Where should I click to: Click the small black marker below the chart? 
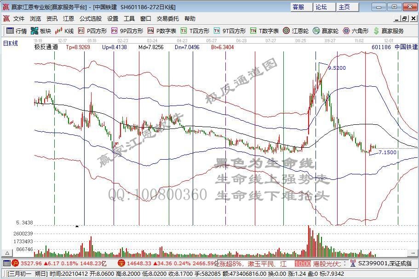tap(77, 226)
